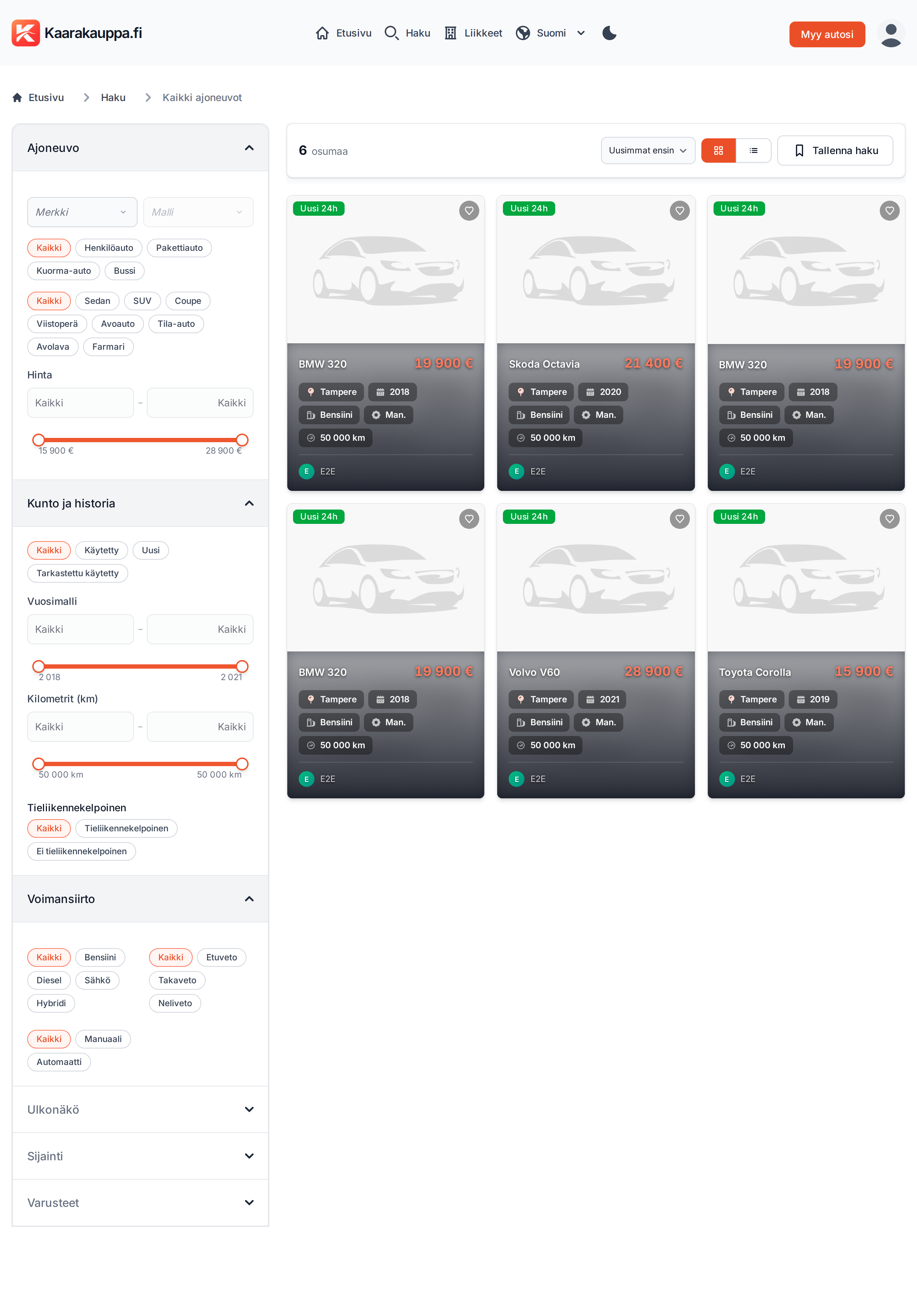This screenshot has height=1290, width=917.
Task: Open the Malli model dropdown
Action: coord(198,212)
